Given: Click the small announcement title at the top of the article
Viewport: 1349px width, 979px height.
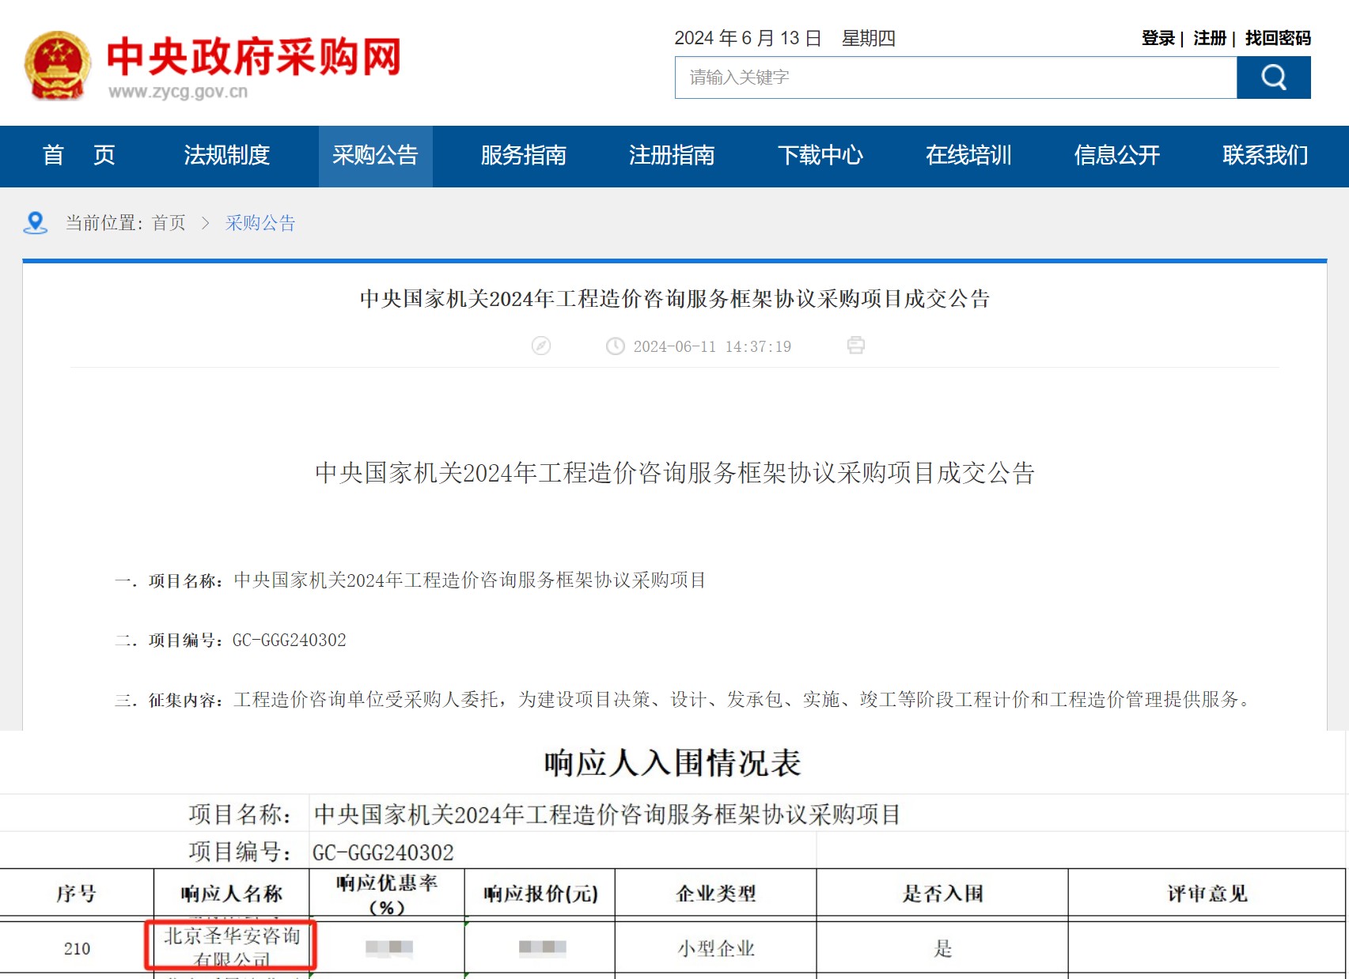Looking at the screenshot, I should point(675,299).
